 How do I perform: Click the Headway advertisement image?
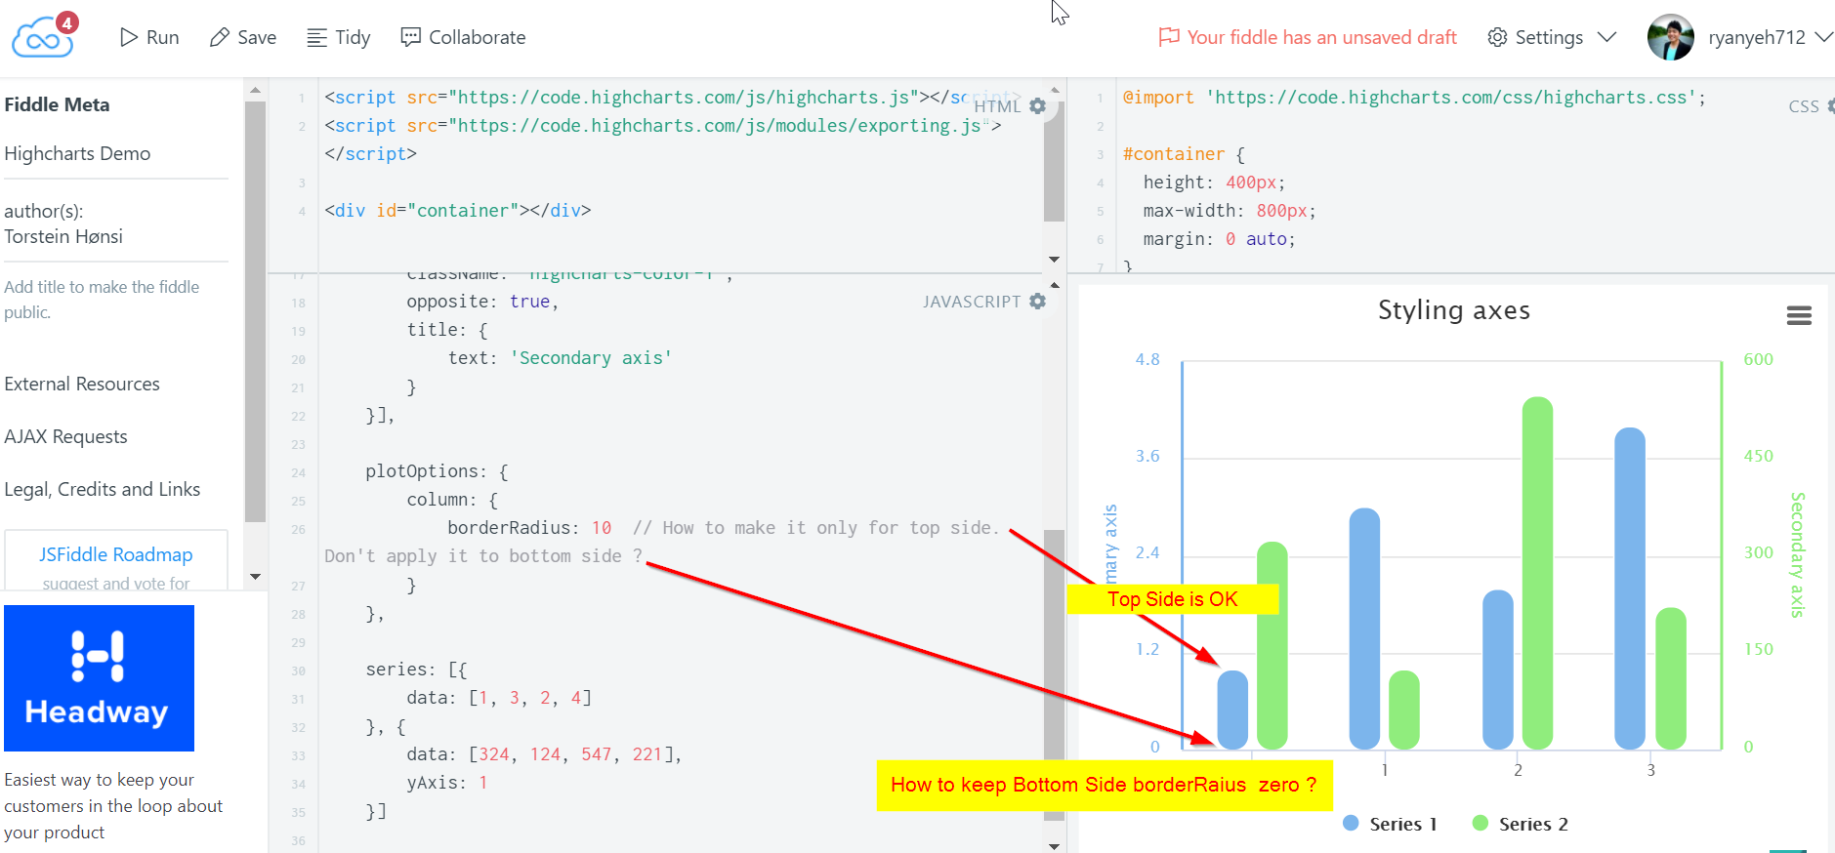(99, 678)
